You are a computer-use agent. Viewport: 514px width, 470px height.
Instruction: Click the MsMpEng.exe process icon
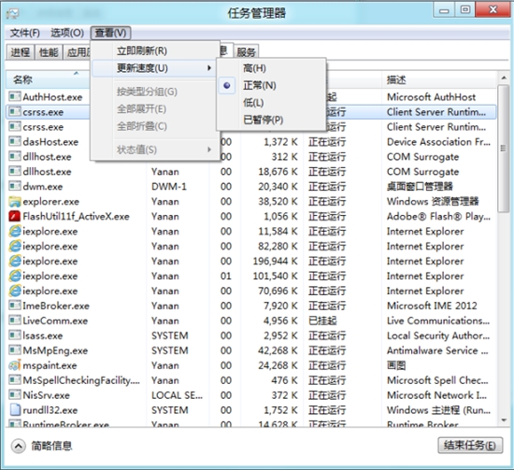(x=14, y=350)
